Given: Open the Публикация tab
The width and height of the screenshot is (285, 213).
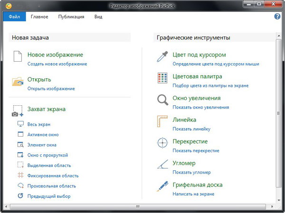Looking at the screenshot, I should pos(71,17).
